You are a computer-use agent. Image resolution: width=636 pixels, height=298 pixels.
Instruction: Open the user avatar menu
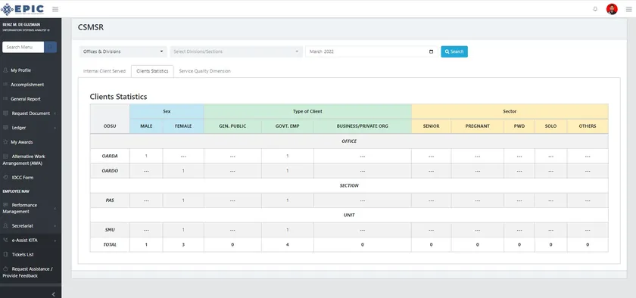612,9
